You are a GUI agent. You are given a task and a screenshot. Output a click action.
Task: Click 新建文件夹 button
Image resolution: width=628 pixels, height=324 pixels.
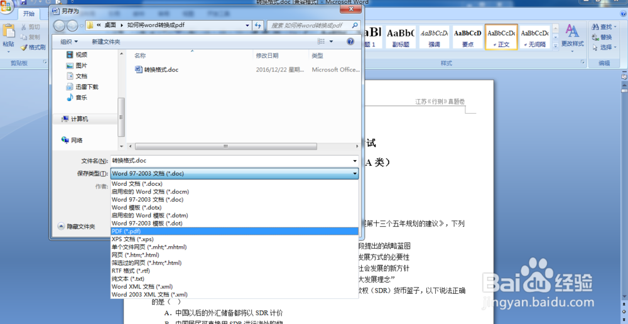[x=106, y=41]
